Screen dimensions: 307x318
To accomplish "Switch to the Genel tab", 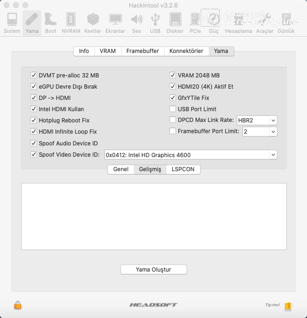I will [121, 169].
